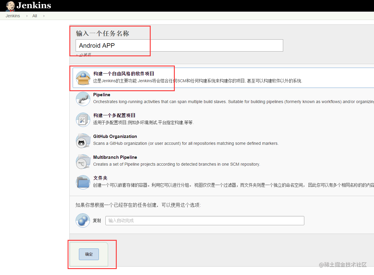374x275 pixels.
Task: Click the Jenkins butler logo icon
Action: coord(10,6)
